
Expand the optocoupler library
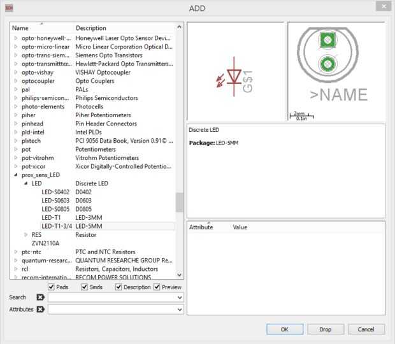16,81
